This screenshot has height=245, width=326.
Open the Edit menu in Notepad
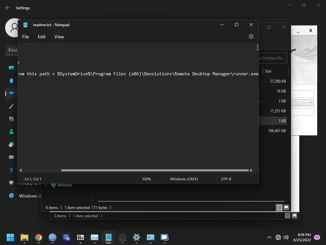[42, 37]
